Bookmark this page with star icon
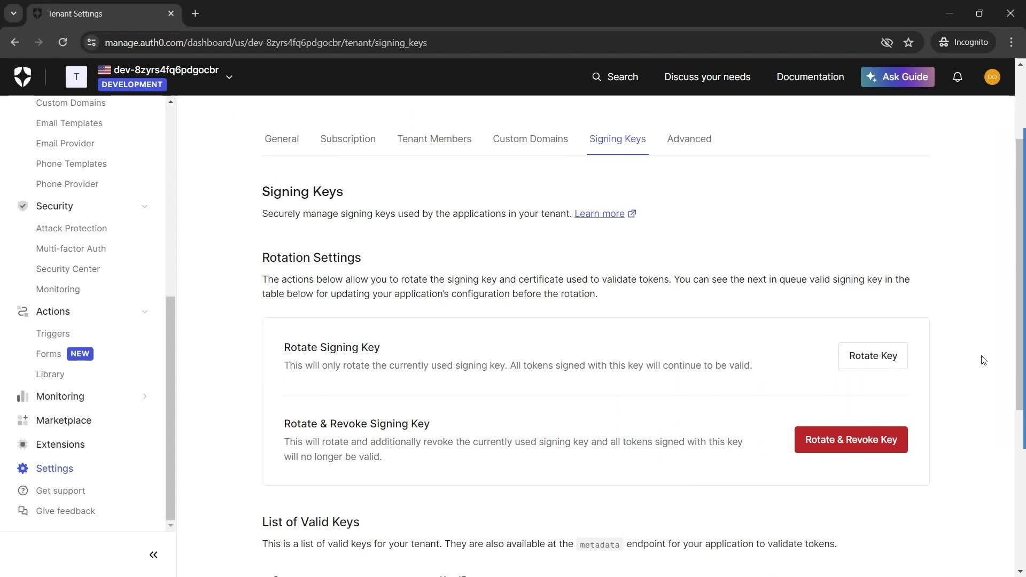This screenshot has width=1026, height=577. (908, 42)
